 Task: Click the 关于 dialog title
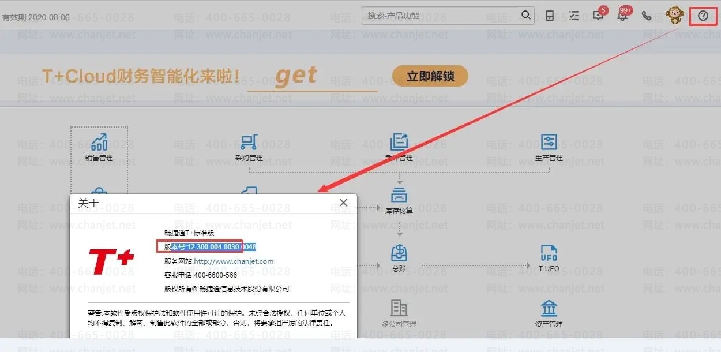pos(88,203)
